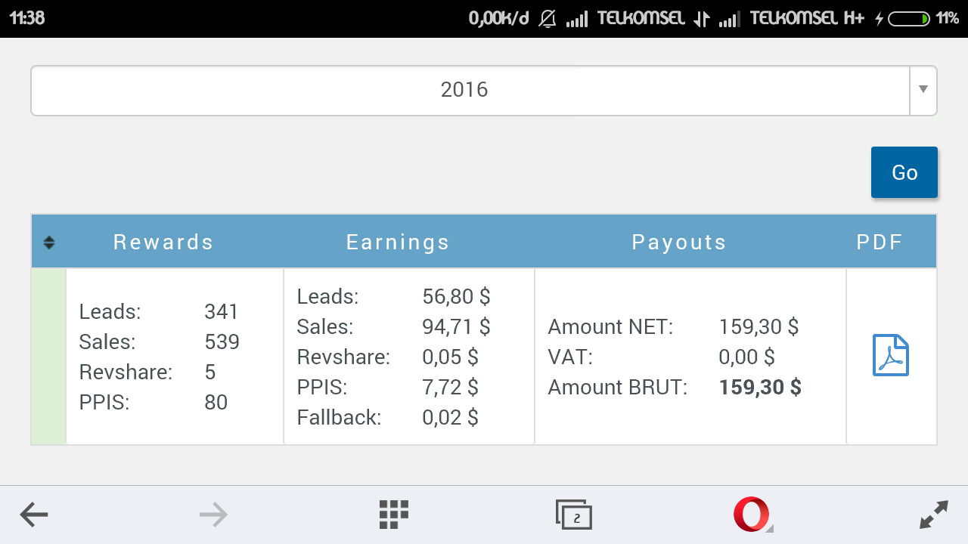Open the tab switcher showing 2 tabs
The width and height of the screenshot is (968, 544).
pyautogui.click(x=572, y=515)
